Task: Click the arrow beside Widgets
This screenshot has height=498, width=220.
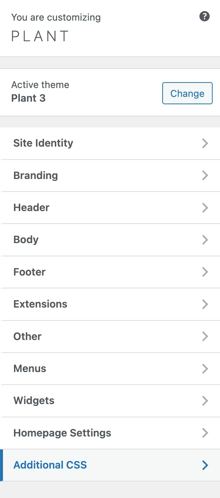Action: coord(205,401)
